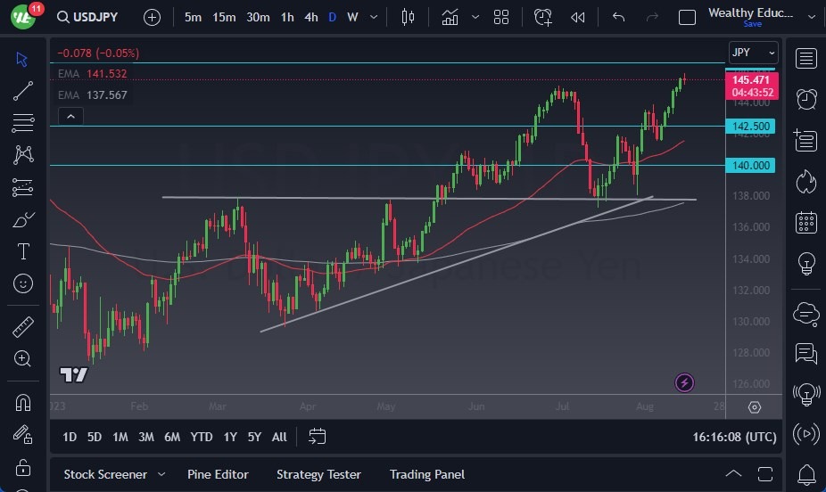Viewport: 826px width, 492px height.
Task: Open the economic calendar icon
Action: pos(806,222)
